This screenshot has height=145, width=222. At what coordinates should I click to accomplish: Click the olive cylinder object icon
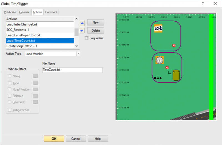176,75
